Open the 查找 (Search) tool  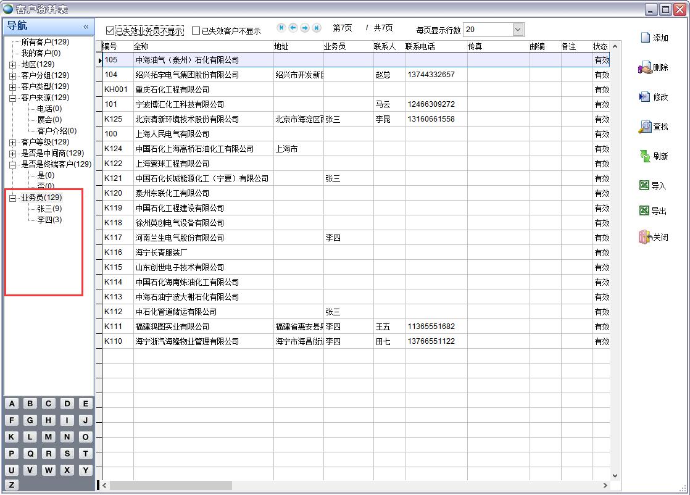pyautogui.click(x=645, y=127)
